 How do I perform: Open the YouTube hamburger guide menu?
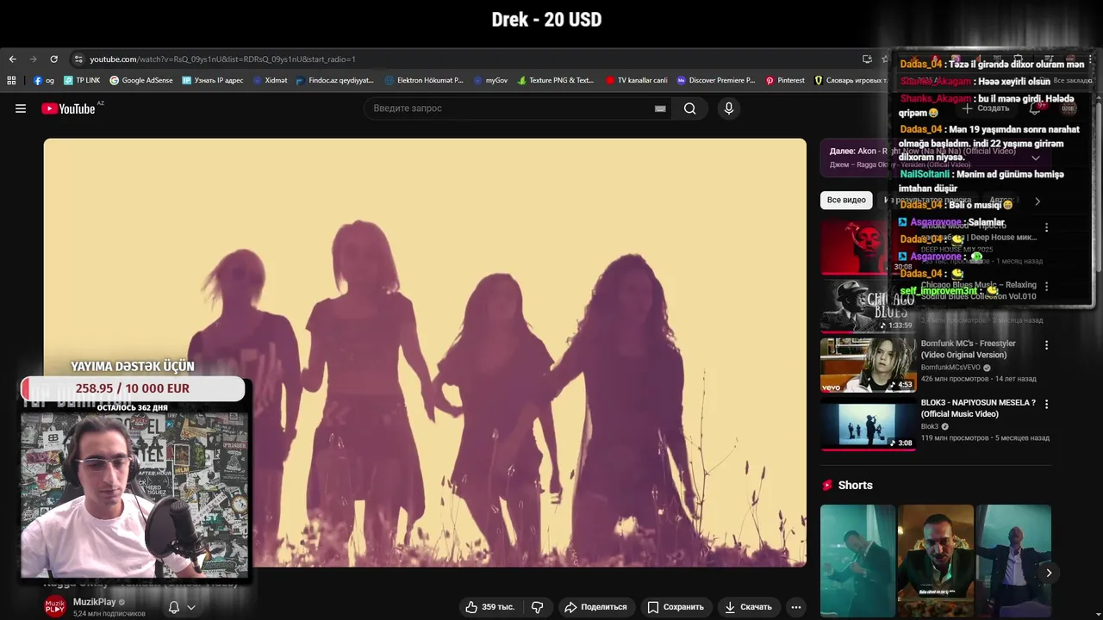(x=21, y=108)
